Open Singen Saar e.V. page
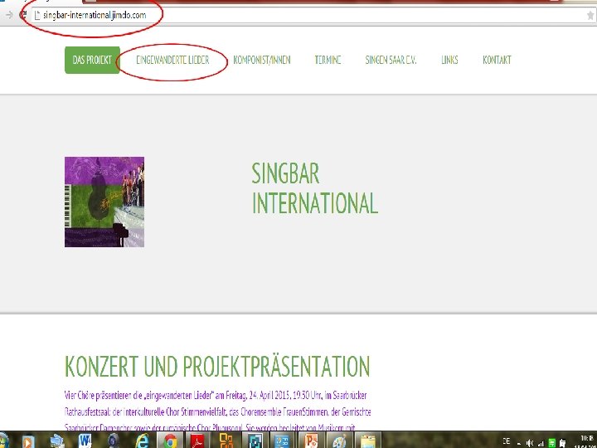The image size is (597, 448). pos(391,60)
